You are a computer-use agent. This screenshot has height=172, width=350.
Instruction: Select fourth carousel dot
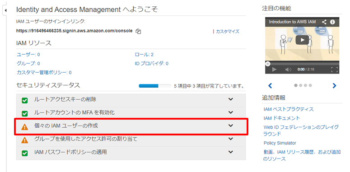pyautogui.click(x=310, y=85)
